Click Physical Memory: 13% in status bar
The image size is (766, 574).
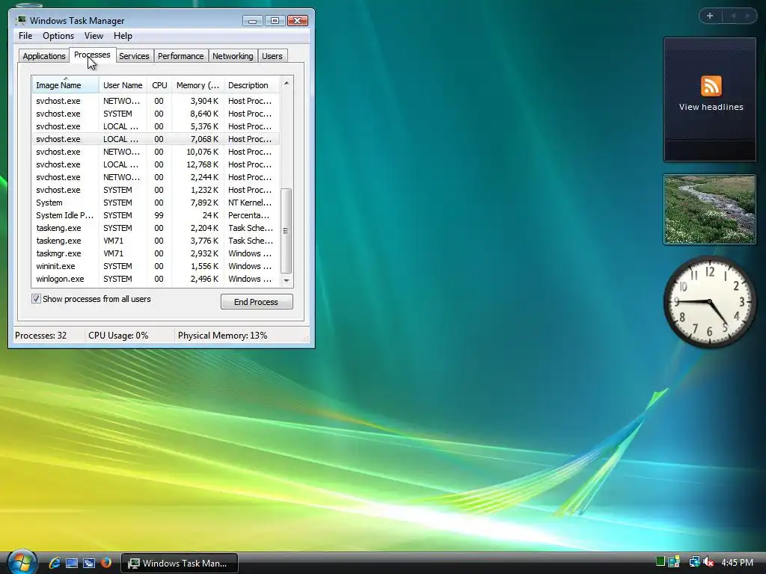(x=222, y=336)
